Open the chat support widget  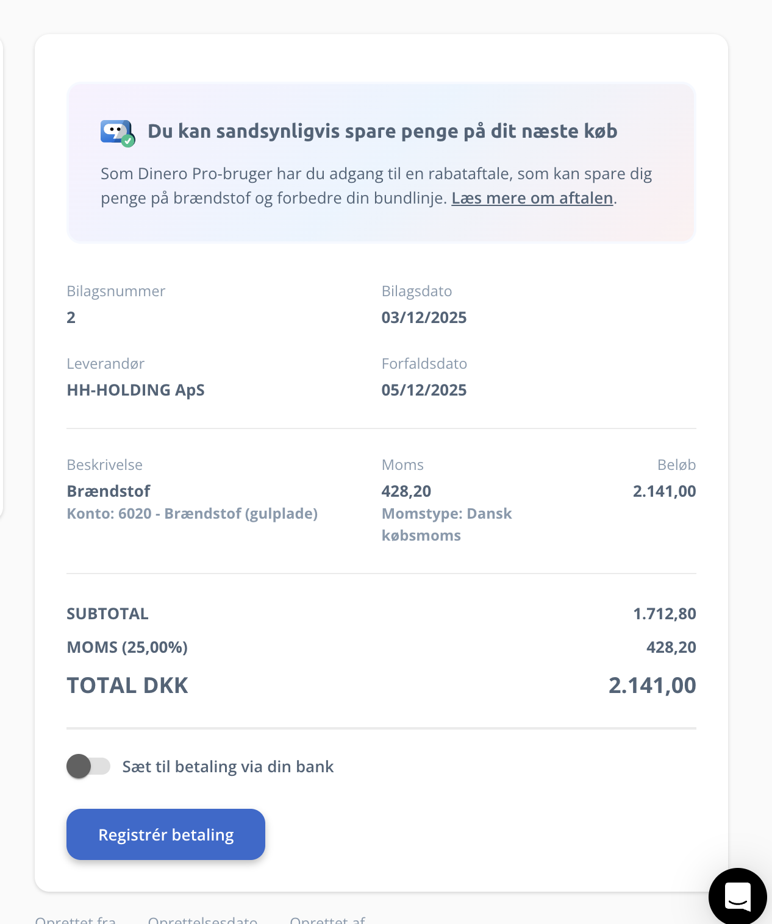737,897
